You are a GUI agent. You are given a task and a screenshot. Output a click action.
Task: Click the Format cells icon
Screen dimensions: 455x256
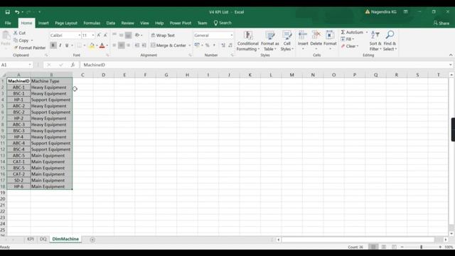coord(330,35)
